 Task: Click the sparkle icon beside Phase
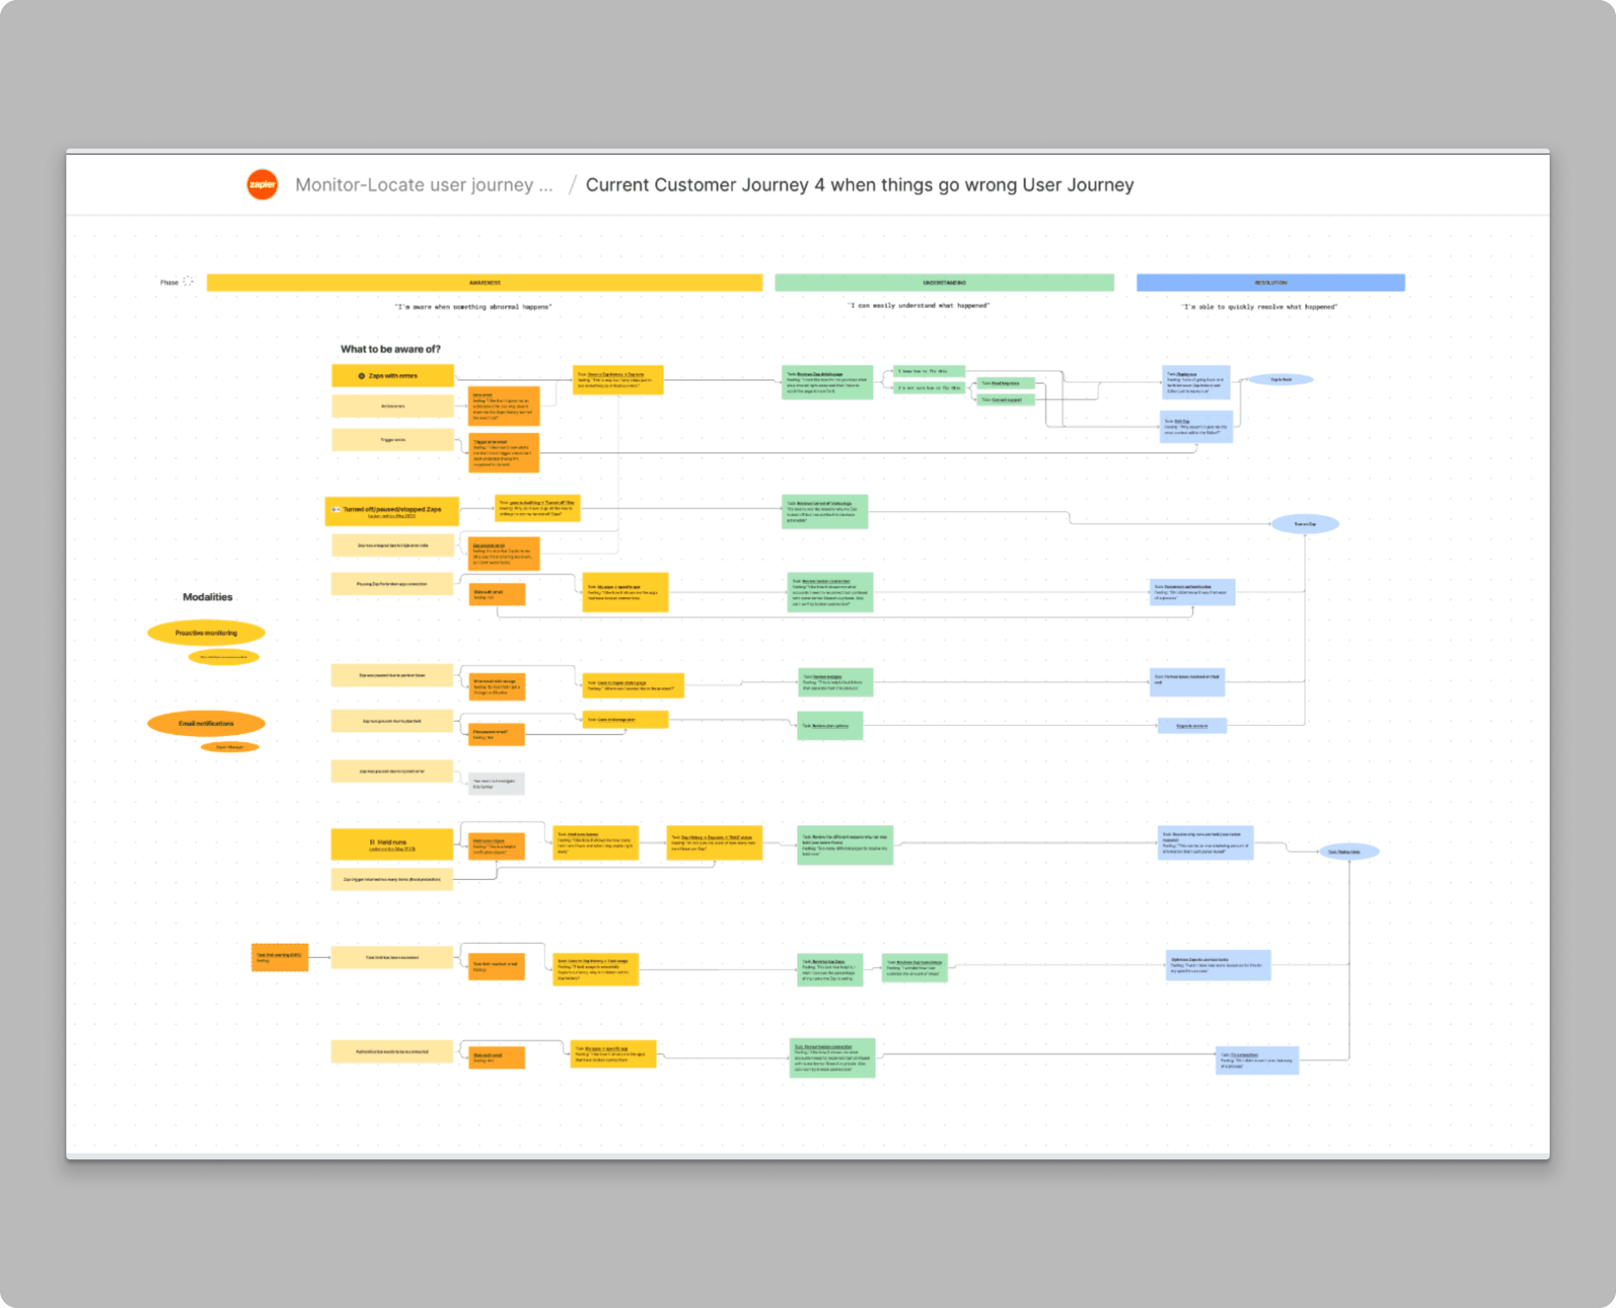tap(188, 282)
